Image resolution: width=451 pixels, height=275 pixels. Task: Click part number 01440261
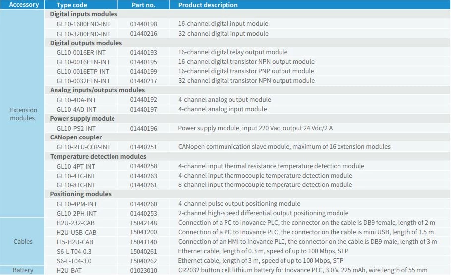(143, 185)
